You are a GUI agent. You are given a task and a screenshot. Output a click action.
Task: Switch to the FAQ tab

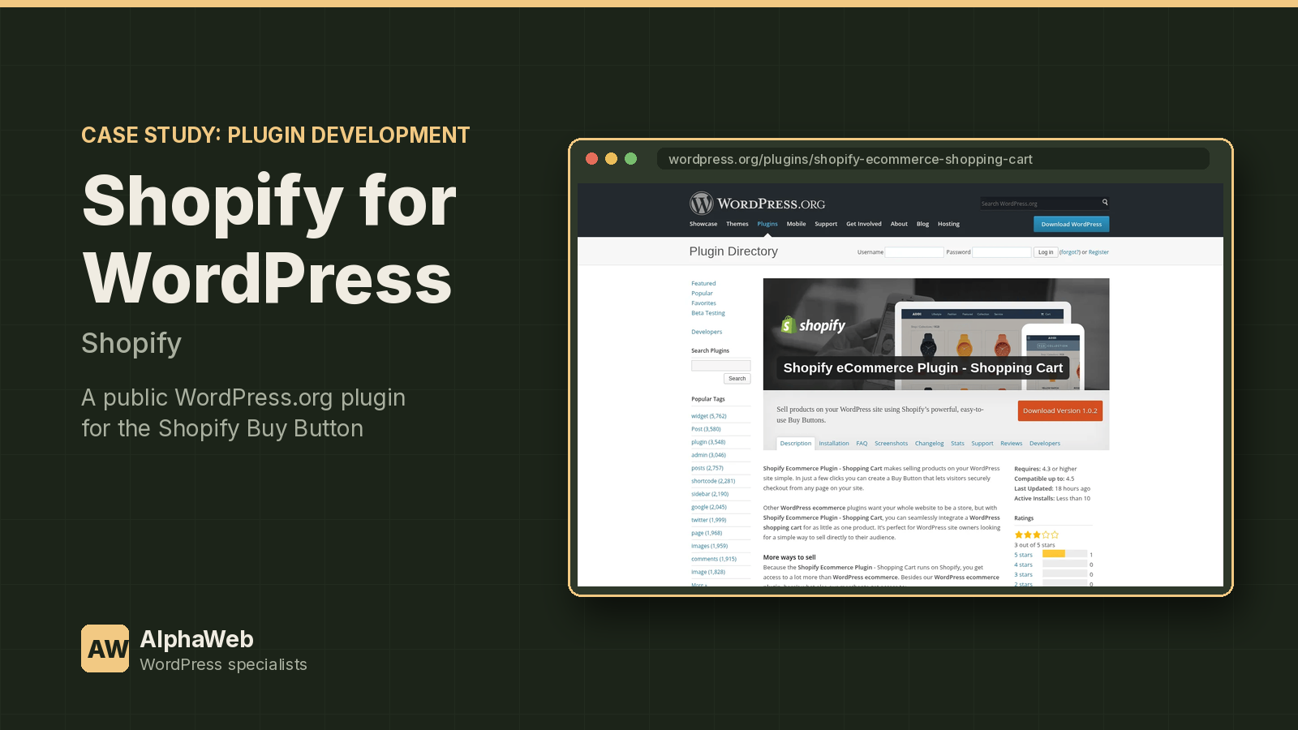[x=862, y=444]
